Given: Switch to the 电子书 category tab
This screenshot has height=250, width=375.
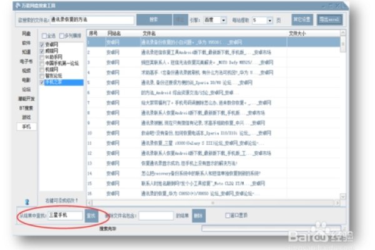Looking at the screenshot, I should pos(26,61).
